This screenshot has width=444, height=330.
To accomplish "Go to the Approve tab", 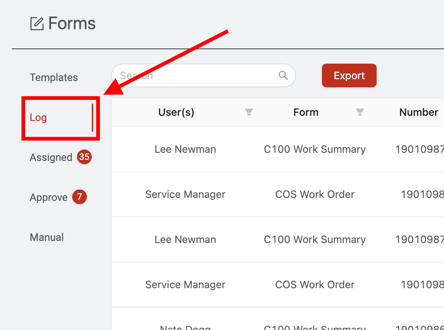I will tap(49, 198).
